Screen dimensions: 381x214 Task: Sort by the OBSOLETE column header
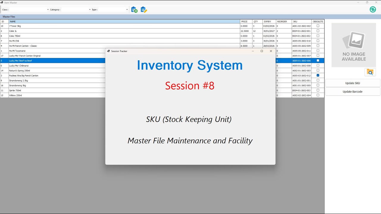click(x=318, y=21)
